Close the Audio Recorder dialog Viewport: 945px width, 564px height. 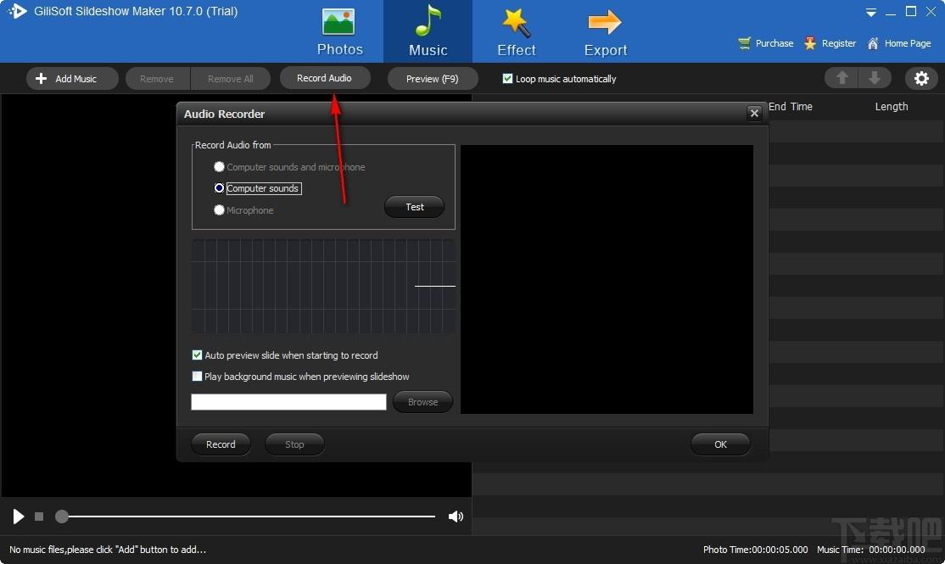[753, 114]
